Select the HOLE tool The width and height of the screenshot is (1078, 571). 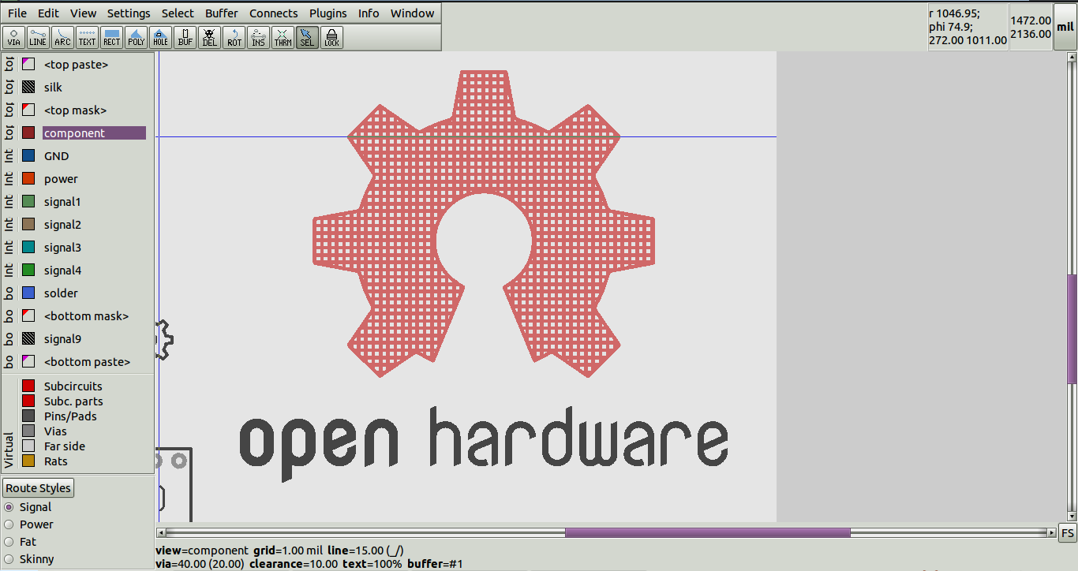tap(160, 36)
